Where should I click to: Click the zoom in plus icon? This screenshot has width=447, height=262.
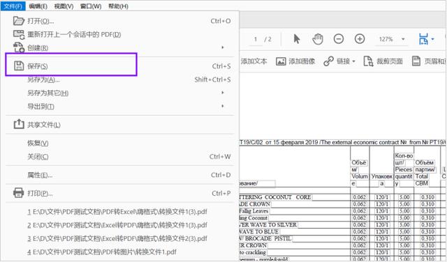(x=360, y=39)
